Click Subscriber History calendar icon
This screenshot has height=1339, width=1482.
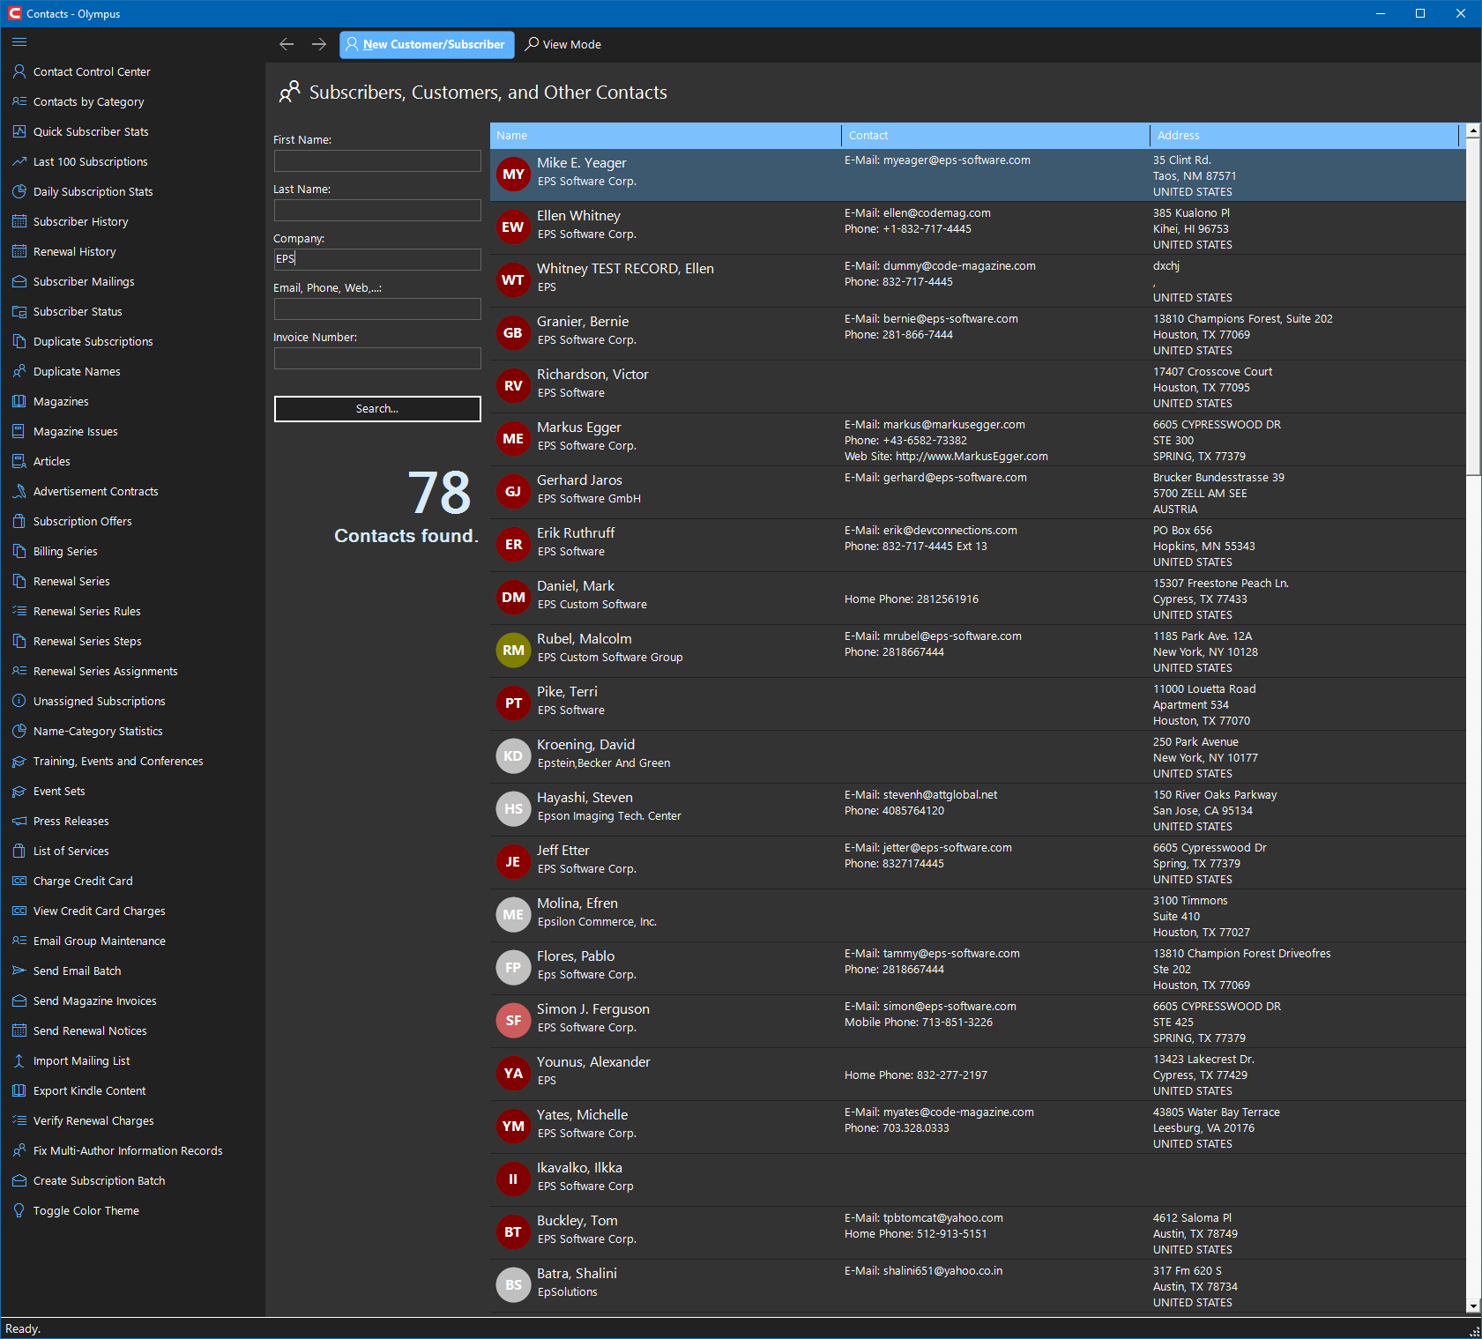[19, 221]
